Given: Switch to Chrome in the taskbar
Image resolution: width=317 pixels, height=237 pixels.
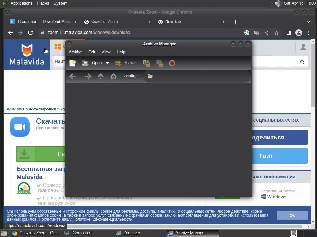Looking at the screenshot, I should (36, 233).
